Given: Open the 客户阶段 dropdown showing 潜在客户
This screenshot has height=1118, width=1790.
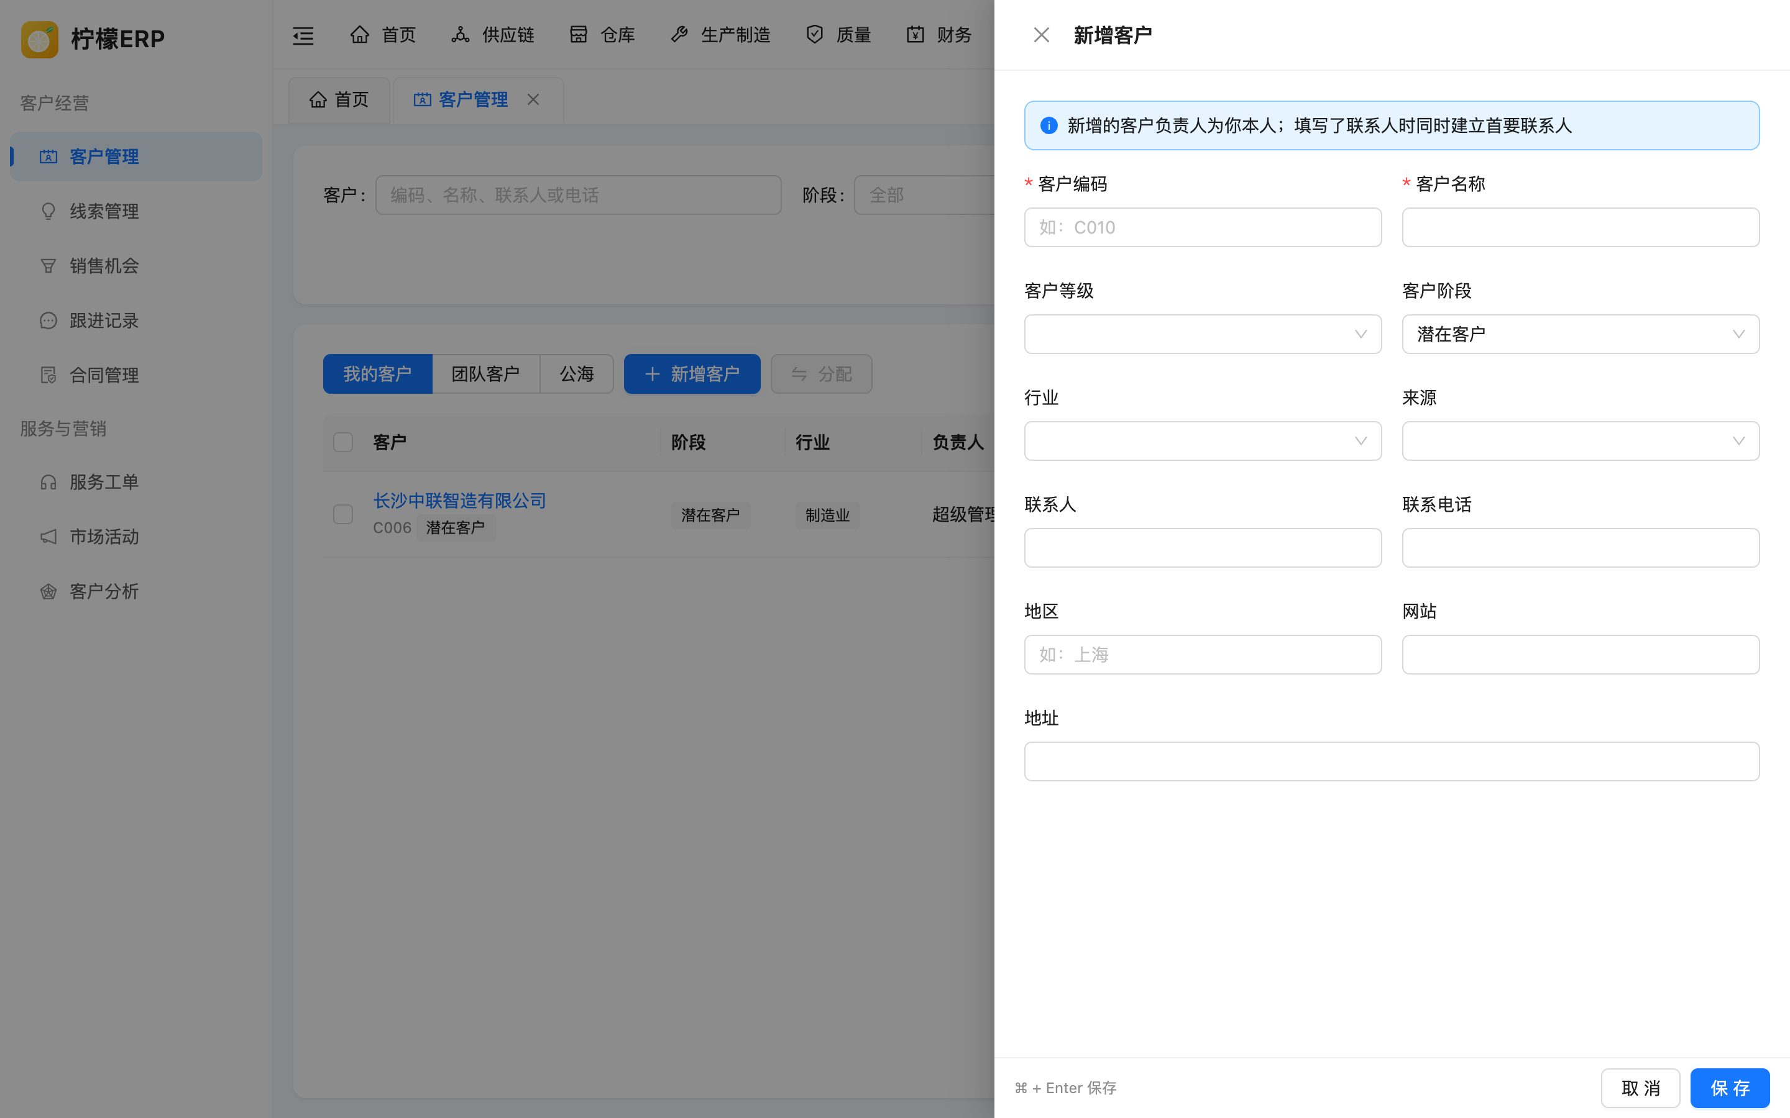Looking at the screenshot, I should pyautogui.click(x=1580, y=334).
